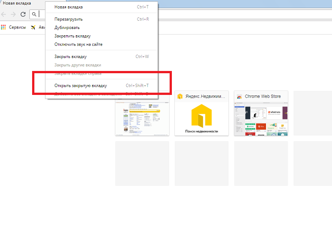Click the Яндекс.Недвижимость house favicon
The height and width of the screenshot is (226, 332).
click(180, 96)
